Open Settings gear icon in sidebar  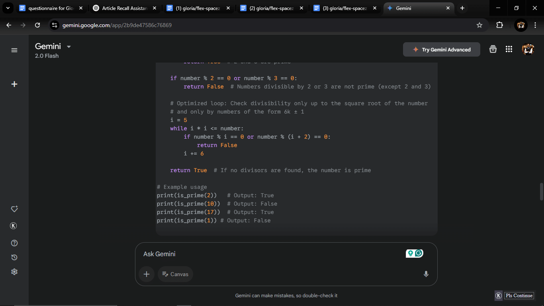click(14, 272)
